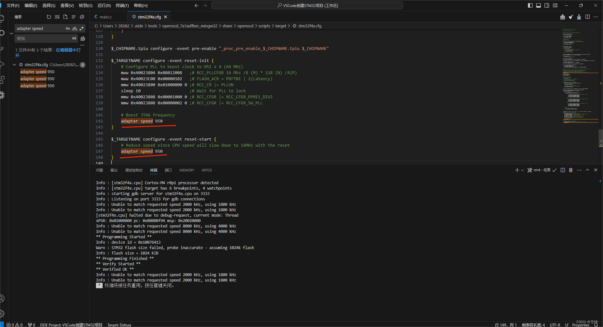Click 在编辑器中打开 link
Viewport: 603px width, 327px height.
pyautogui.click(x=68, y=50)
